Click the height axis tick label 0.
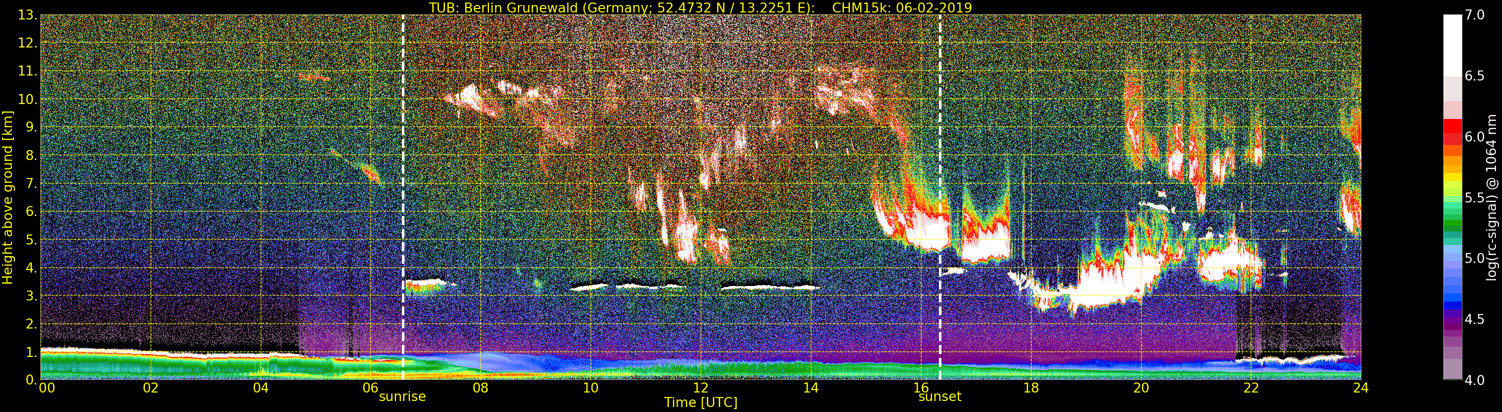Viewport: 1502px width, 412px height. pyautogui.click(x=32, y=379)
